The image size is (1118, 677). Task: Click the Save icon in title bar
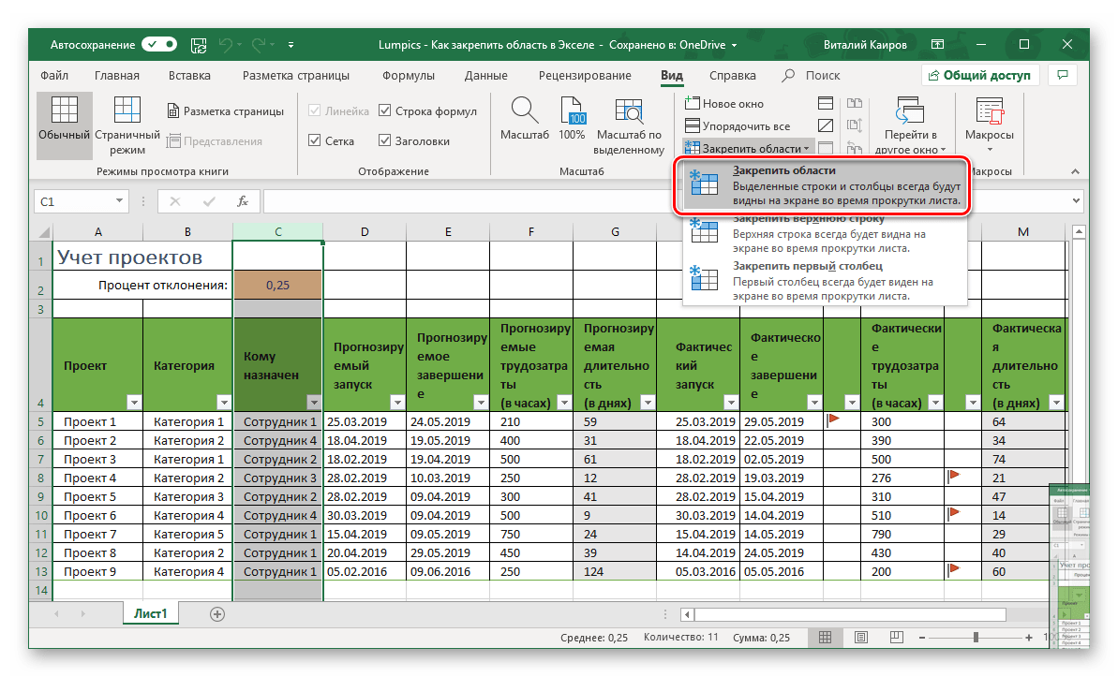coord(198,44)
